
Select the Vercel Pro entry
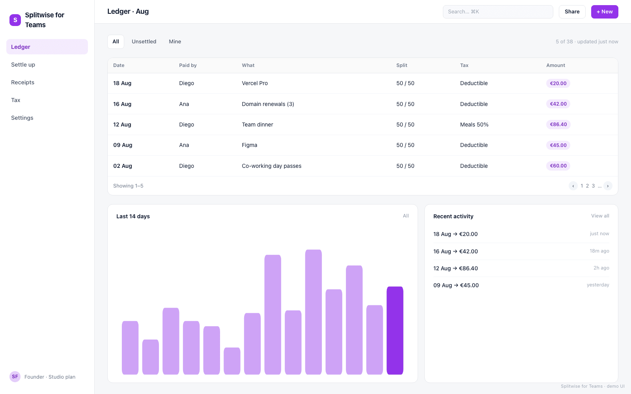click(362, 84)
